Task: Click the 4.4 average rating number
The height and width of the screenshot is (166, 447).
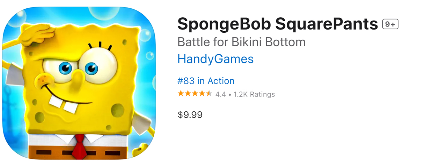Action: click(220, 94)
